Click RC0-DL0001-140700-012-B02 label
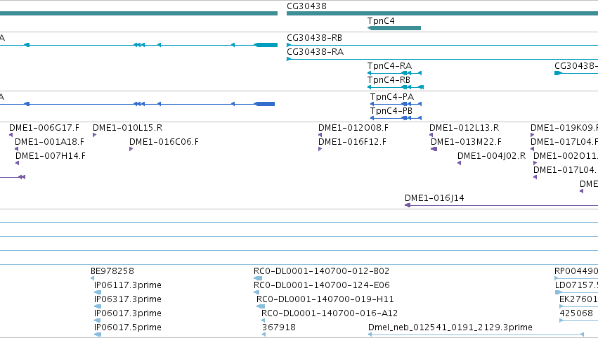598x338 pixels. [321, 271]
